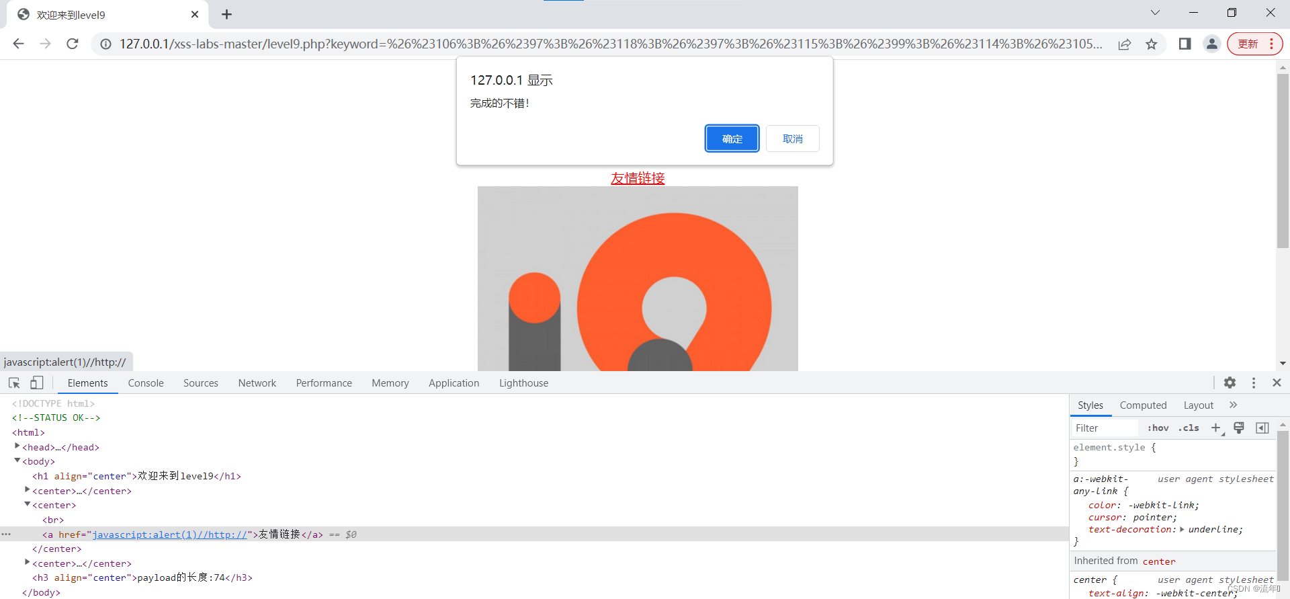
Task: Show more style pane tabs chevron
Action: click(x=1234, y=405)
